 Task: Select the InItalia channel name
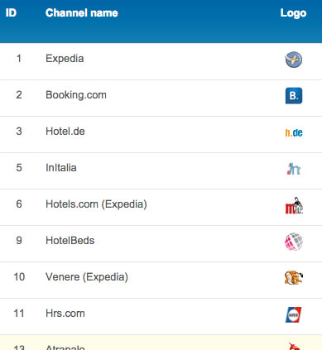pyautogui.click(x=61, y=168)
